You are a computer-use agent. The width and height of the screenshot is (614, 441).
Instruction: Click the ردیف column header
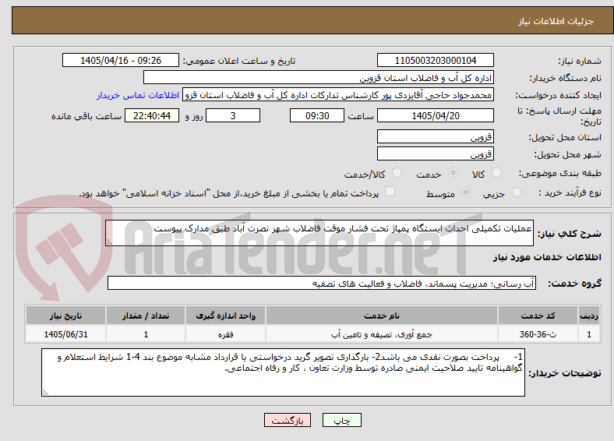pyautogui.click(x=589, y=316)
